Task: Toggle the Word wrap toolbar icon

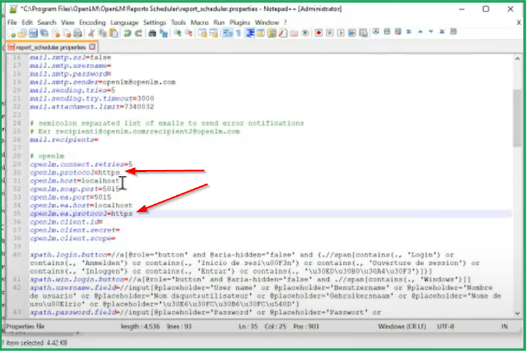Action: pyautogui.click(x=227, y=33)
